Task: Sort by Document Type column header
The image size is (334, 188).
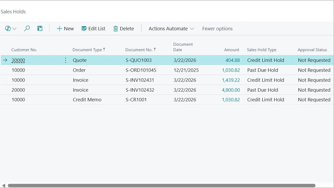Action: 89,50
